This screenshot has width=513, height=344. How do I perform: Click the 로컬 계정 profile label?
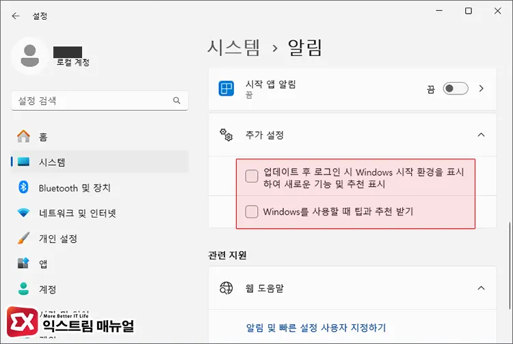73,62
